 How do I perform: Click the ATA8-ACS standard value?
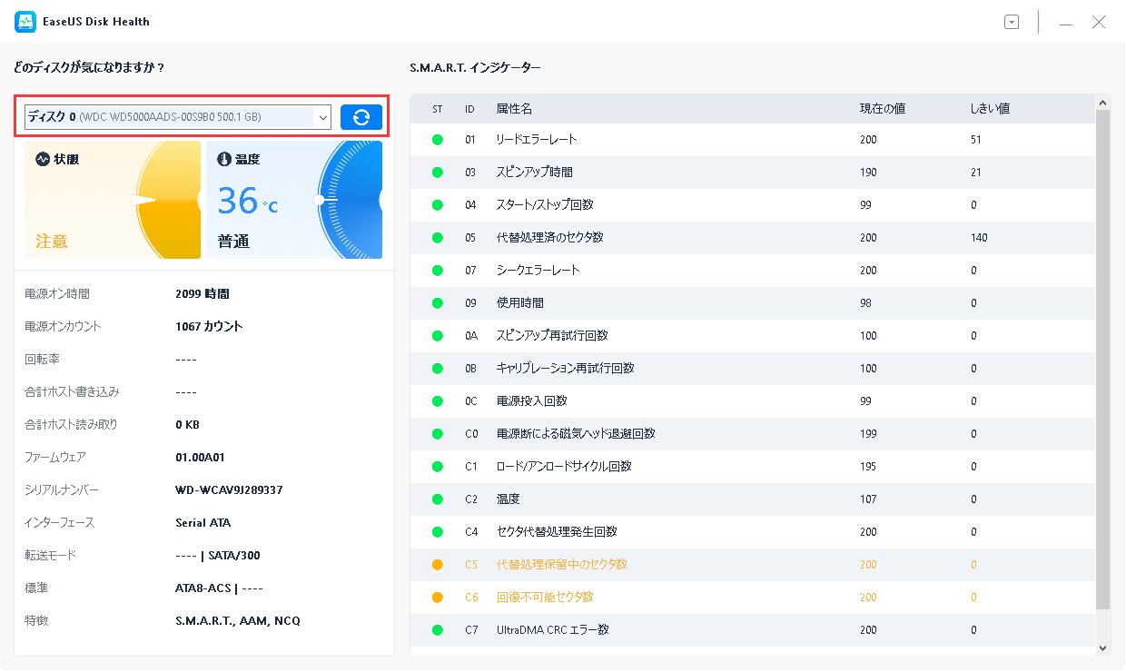coord(203,588)
